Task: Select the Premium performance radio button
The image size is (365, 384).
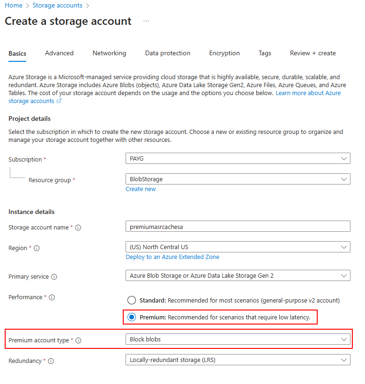Action: [x=132, y=317]
